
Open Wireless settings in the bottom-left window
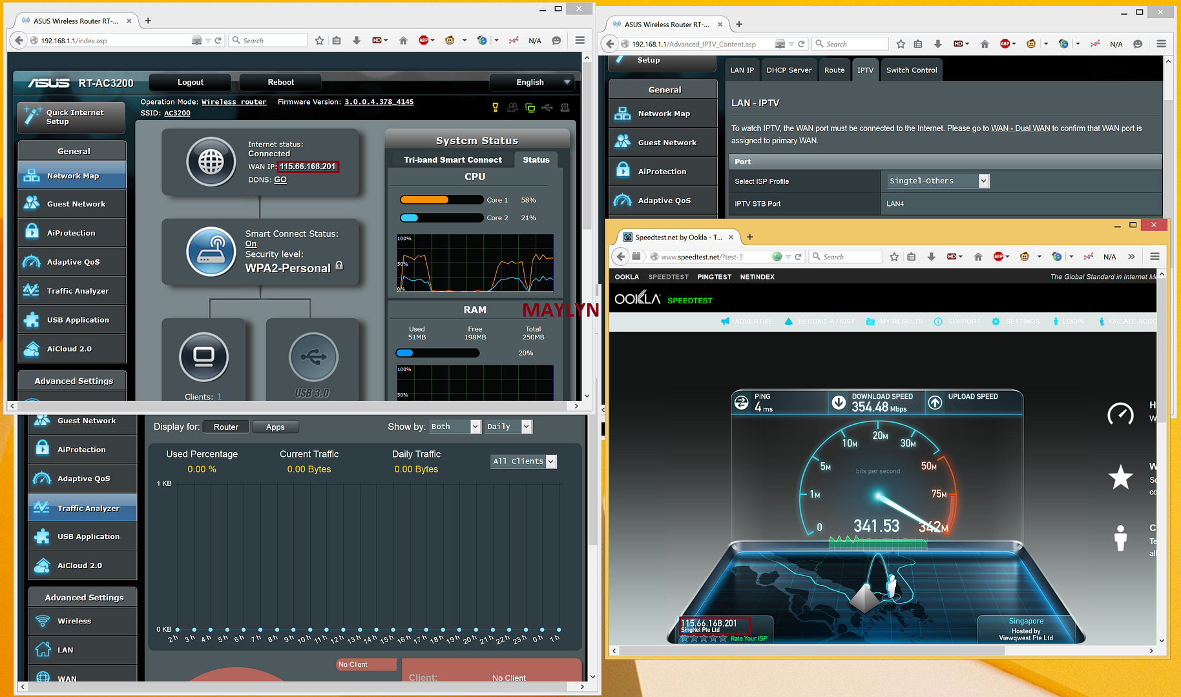click(x=82, y=621)
